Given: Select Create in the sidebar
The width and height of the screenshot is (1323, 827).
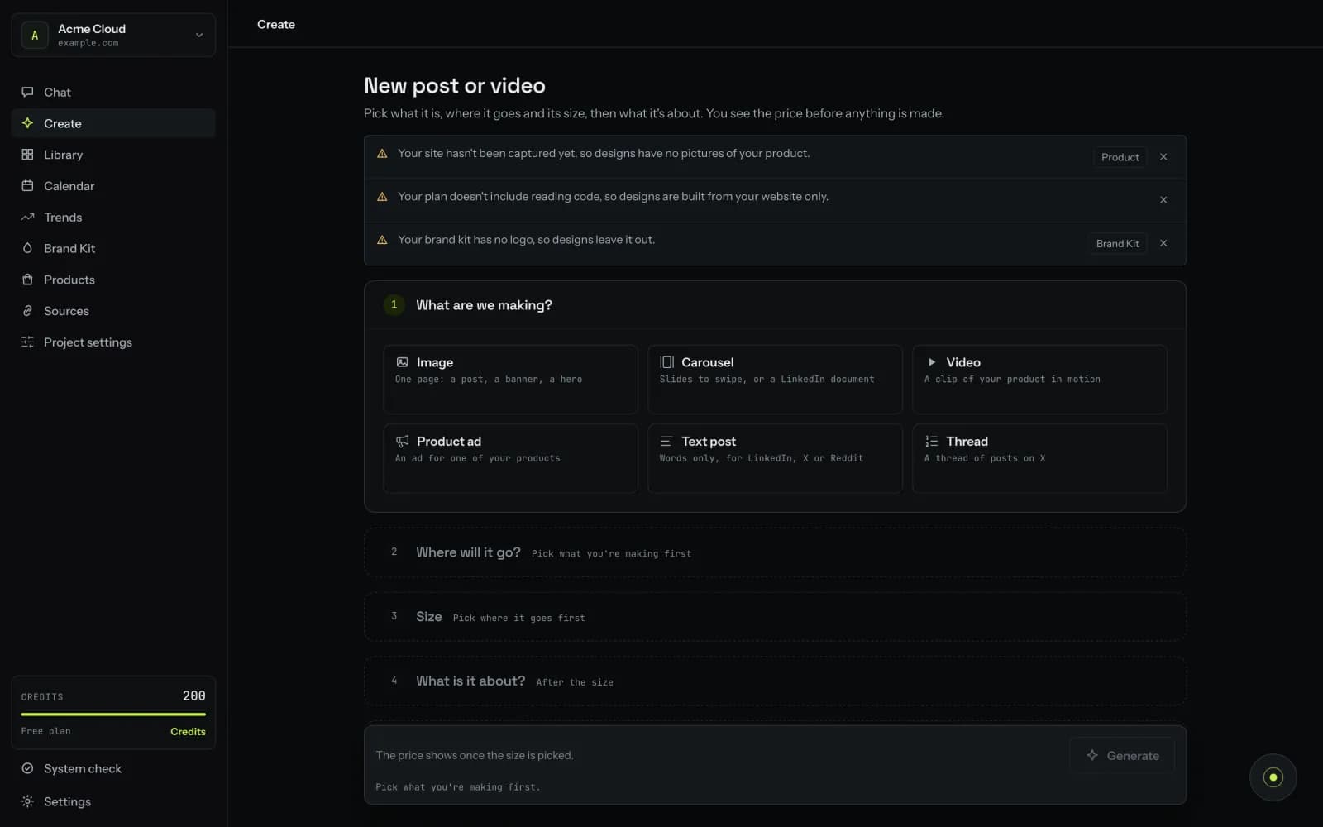Looking at the screenshot, I should pyautogui.click(x=113, y=123).
